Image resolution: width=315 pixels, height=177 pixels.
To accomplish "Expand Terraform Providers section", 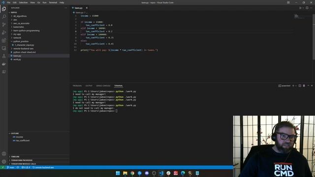I will coord(22,160).
